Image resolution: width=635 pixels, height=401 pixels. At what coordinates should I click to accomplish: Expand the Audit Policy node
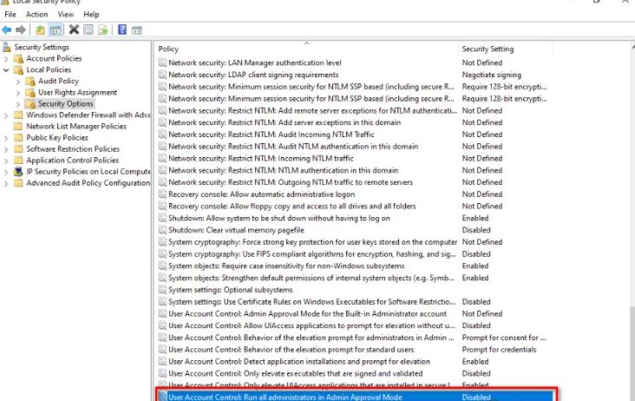point(18,82)
